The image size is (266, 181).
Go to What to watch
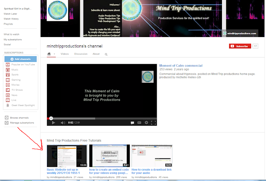pyautogui.click(x=12, y=34)
